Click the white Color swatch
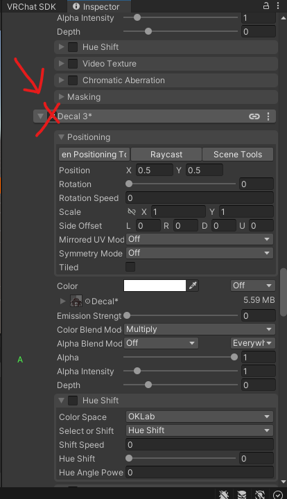 [155, 286]
